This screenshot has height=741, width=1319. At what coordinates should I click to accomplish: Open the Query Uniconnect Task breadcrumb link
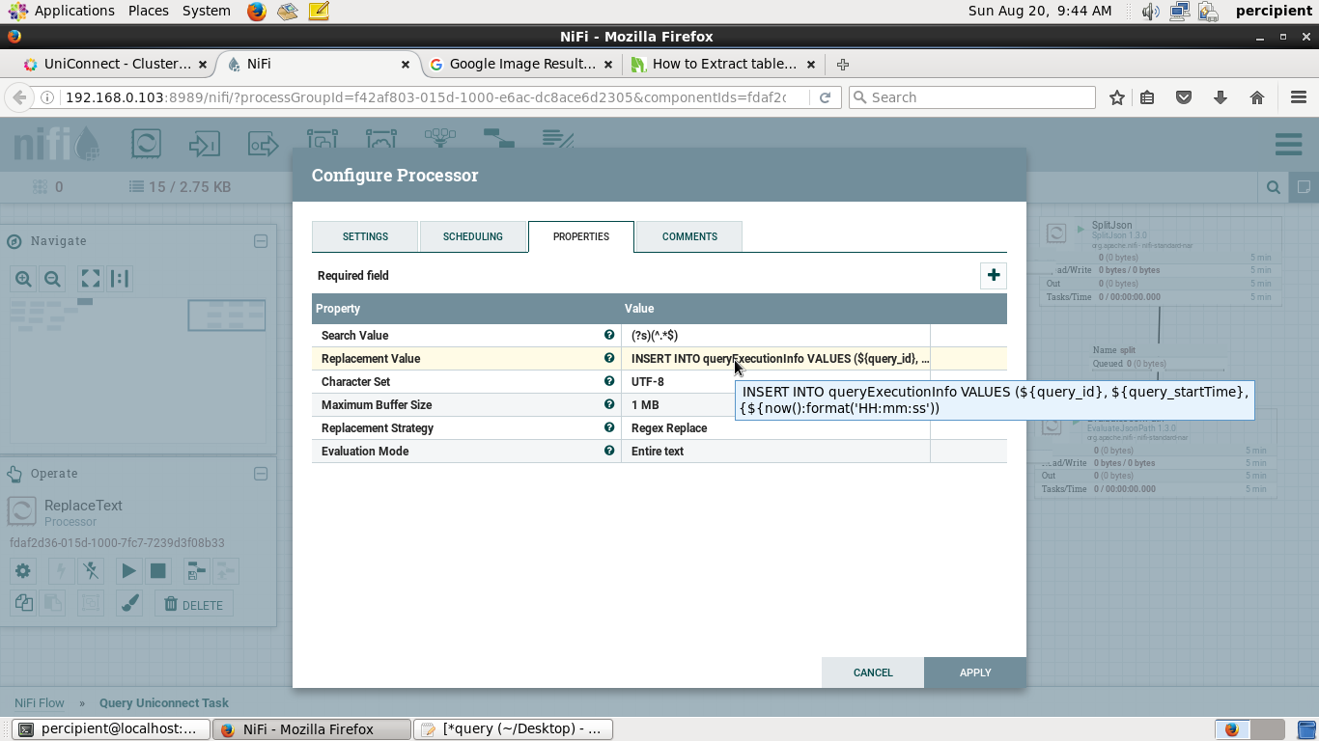163,702
